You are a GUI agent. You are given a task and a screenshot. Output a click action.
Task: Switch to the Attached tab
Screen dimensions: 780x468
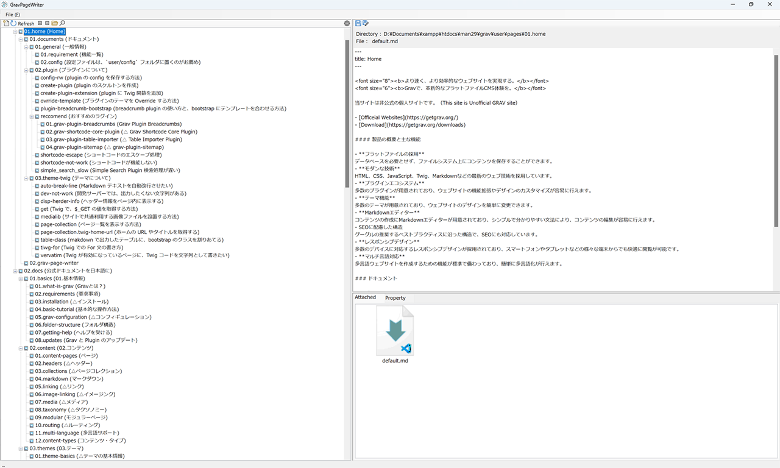[x=366, y=297]
